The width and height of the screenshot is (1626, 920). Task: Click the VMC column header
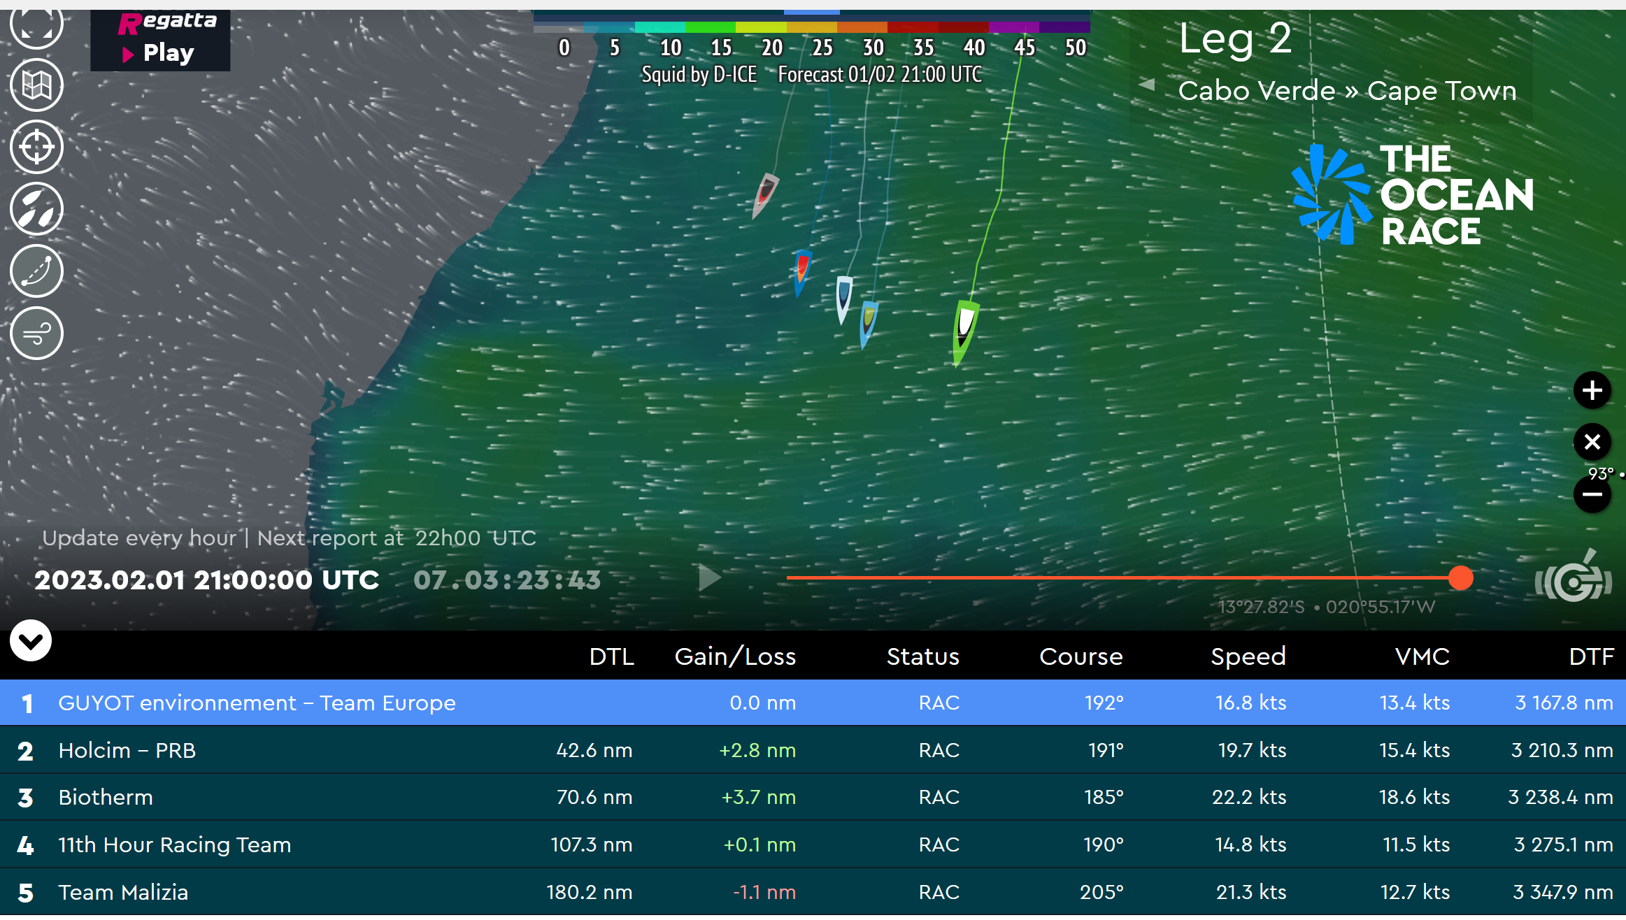[1422, 656]
